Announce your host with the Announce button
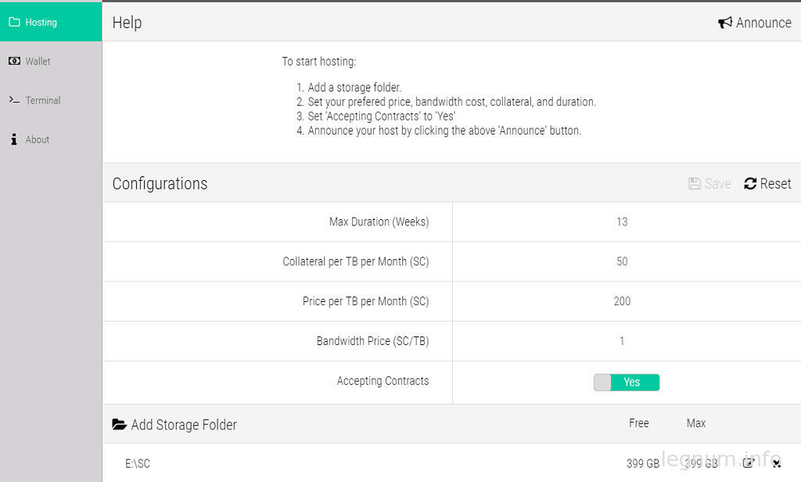 [x=755, y=23]
